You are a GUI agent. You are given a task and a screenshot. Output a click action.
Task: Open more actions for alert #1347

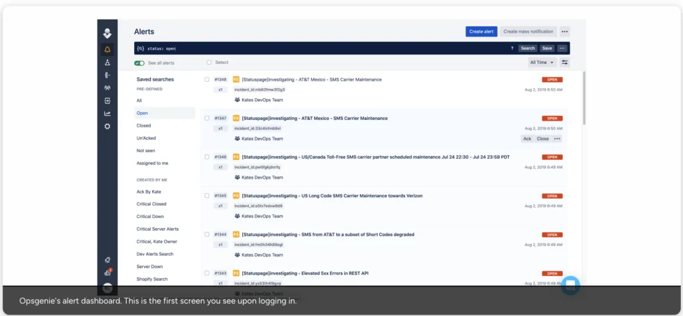(x=557, y=139)
